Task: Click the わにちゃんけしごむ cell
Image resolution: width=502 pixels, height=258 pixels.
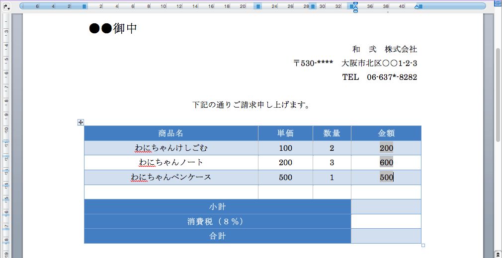Action: click(171, 148)
